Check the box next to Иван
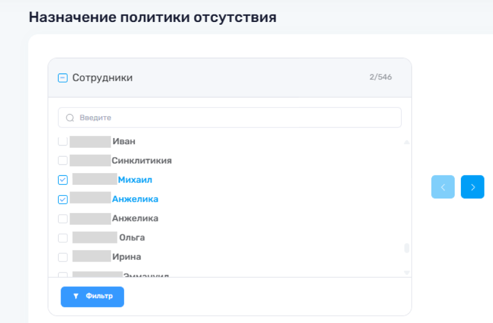Screen dimensions: 493x323 click(x=63, y=141)
